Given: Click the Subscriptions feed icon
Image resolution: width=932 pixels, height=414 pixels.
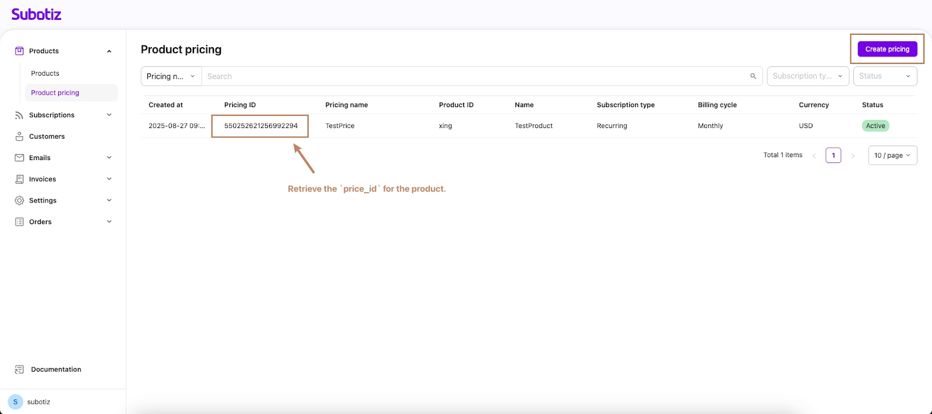Looking at the screenshot, I should (19, 115).
